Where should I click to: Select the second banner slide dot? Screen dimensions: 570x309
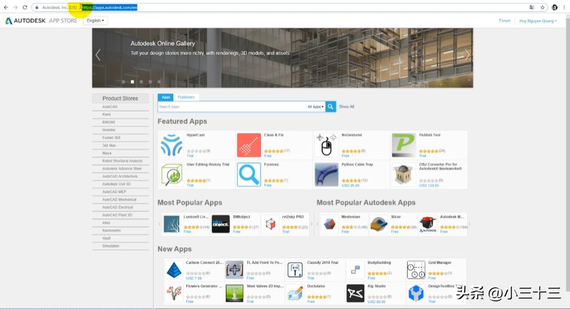click(132, 82)
